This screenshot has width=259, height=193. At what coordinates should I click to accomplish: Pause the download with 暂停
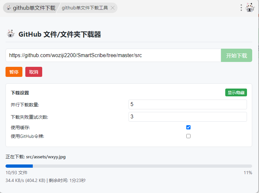pos(14,72)
